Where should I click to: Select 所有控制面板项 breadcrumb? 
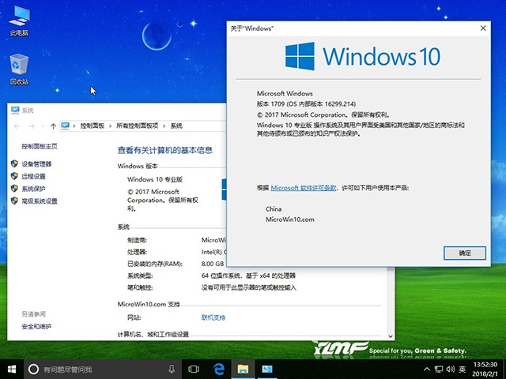137,126
